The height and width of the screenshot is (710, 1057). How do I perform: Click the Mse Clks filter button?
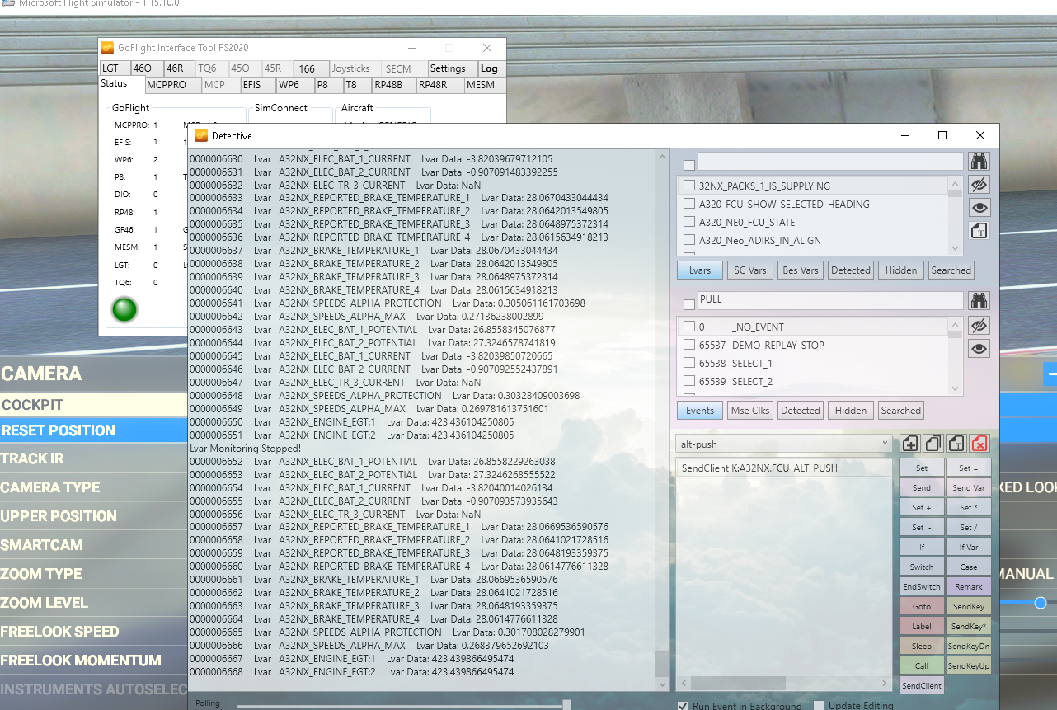click(750, 410)
